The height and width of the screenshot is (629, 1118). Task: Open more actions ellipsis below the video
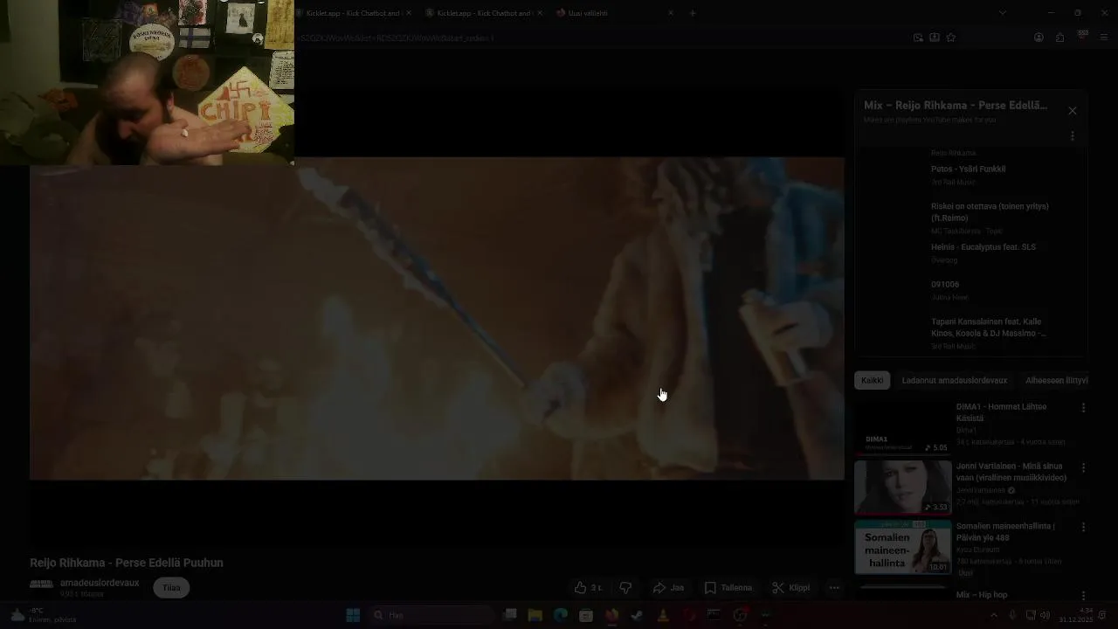point(834,588)
